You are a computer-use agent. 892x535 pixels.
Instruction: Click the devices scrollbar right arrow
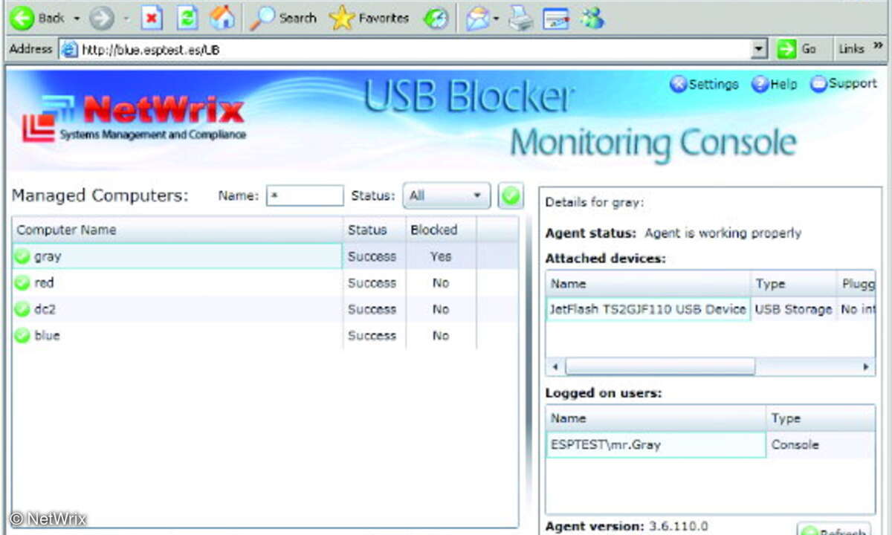pyautogui.click(x=865, y=367)
